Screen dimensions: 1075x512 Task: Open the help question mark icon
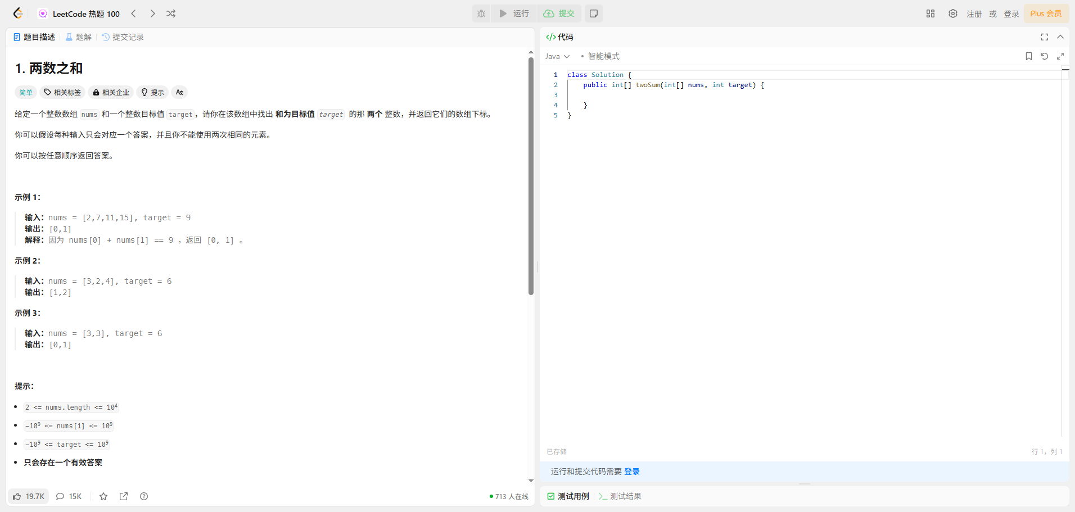click(144, 496)
